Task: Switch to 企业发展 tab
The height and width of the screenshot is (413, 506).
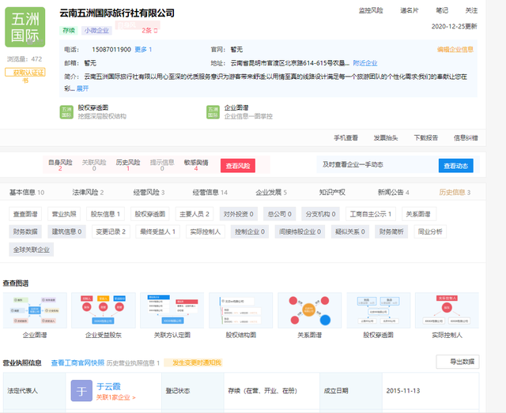Action: click(x=271, y=193)
